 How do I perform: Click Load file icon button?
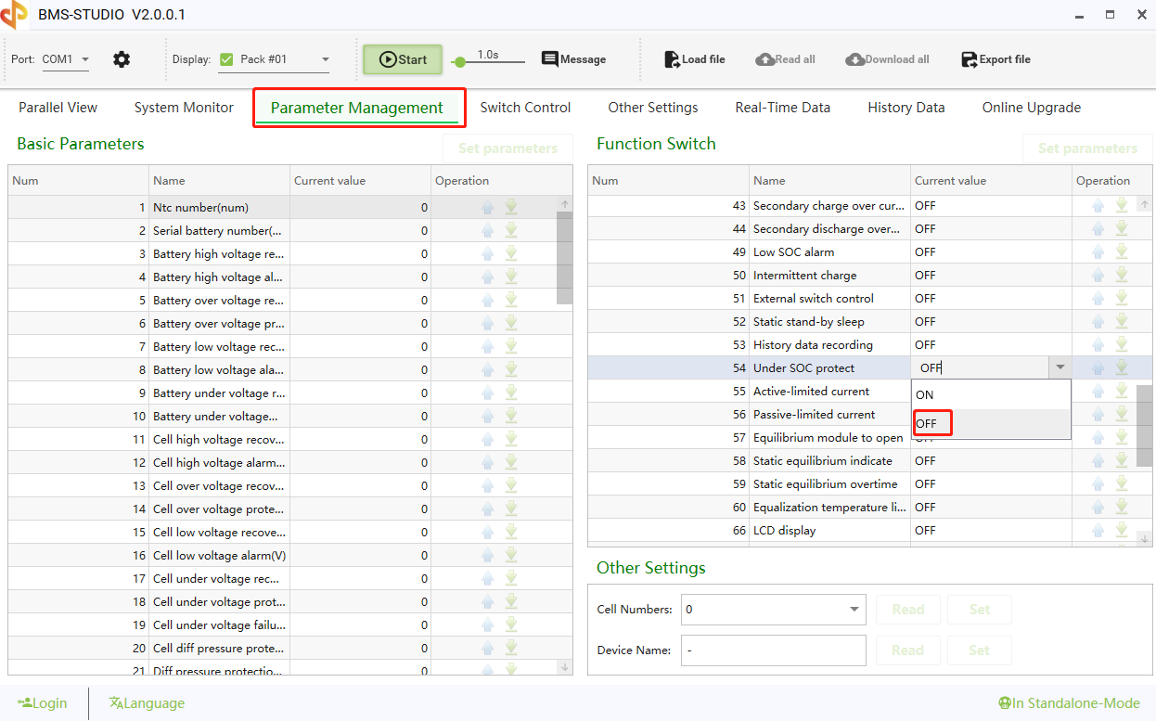click(695, 59)
